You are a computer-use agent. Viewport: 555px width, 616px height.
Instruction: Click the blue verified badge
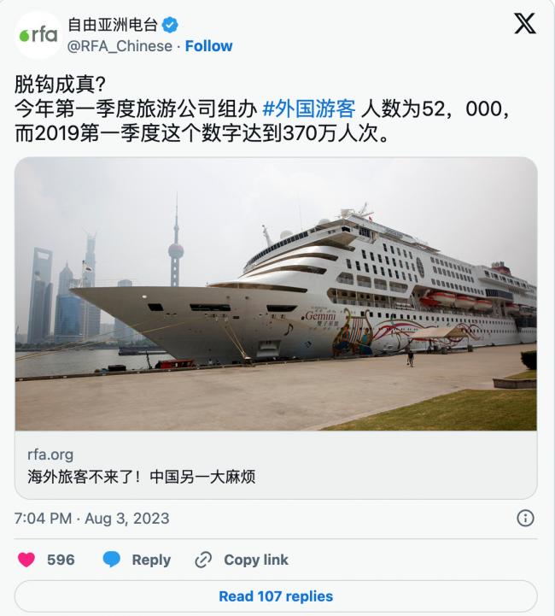click(x=170, y=25)
